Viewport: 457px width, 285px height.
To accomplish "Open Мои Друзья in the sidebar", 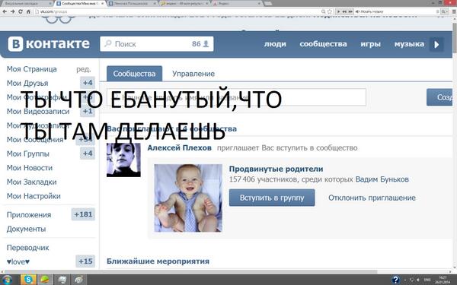I will pos(27,83).
